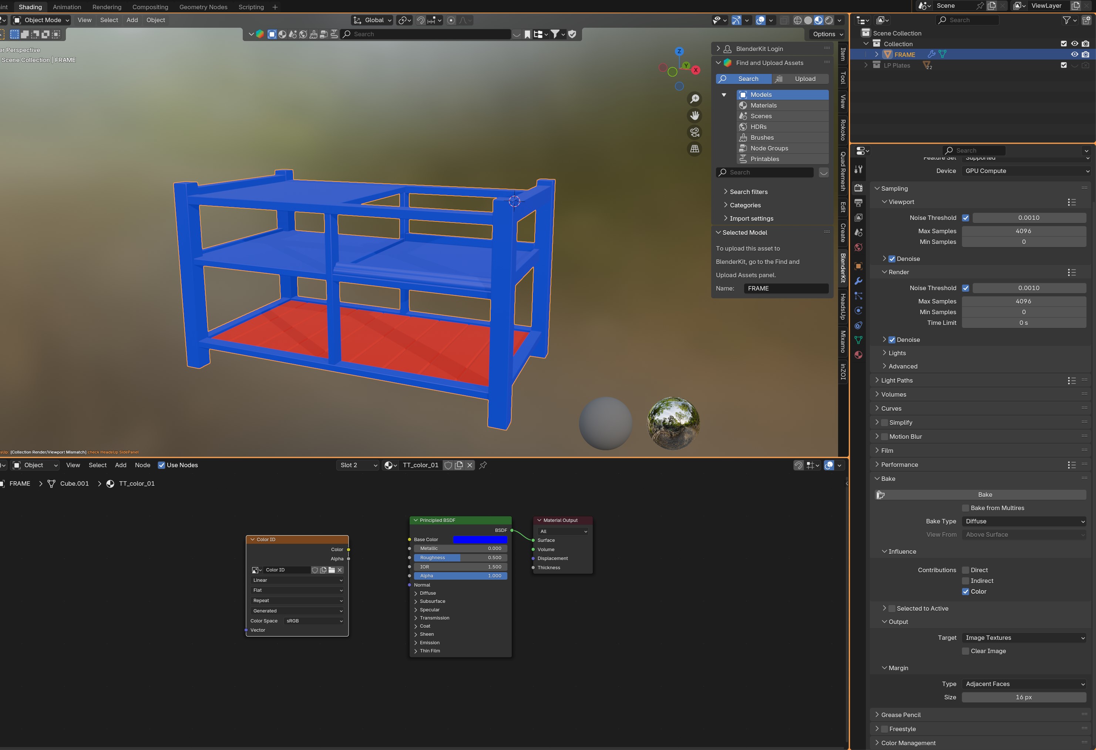Open the Bake Type dropdown
The image size is (1096, 750).
(1024, 521)
